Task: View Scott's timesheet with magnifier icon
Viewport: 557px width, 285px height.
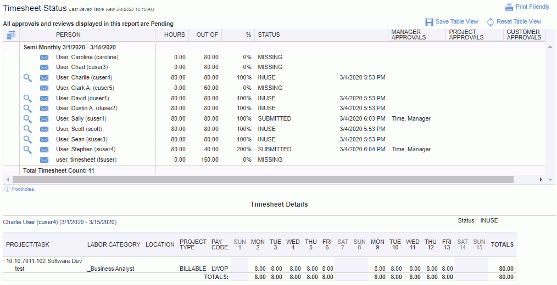Action: [27, 129]
